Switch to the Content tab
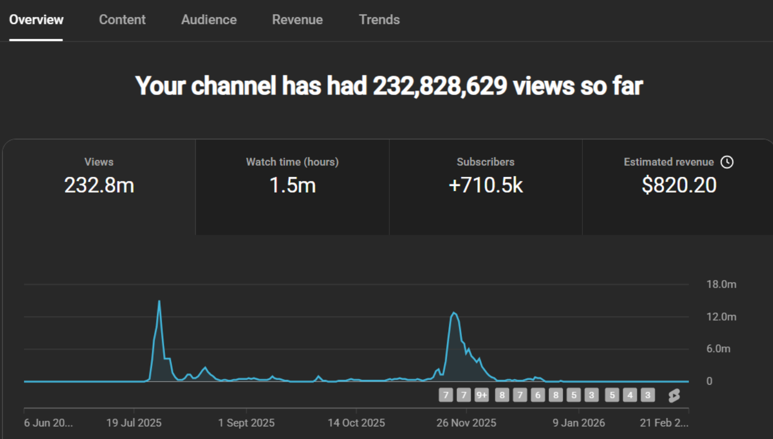773x439 pixels. (x=122, y=20)
